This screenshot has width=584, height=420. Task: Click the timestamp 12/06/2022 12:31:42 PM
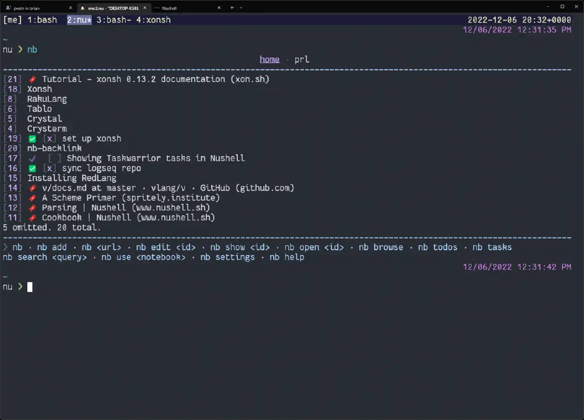coord(517,267)
